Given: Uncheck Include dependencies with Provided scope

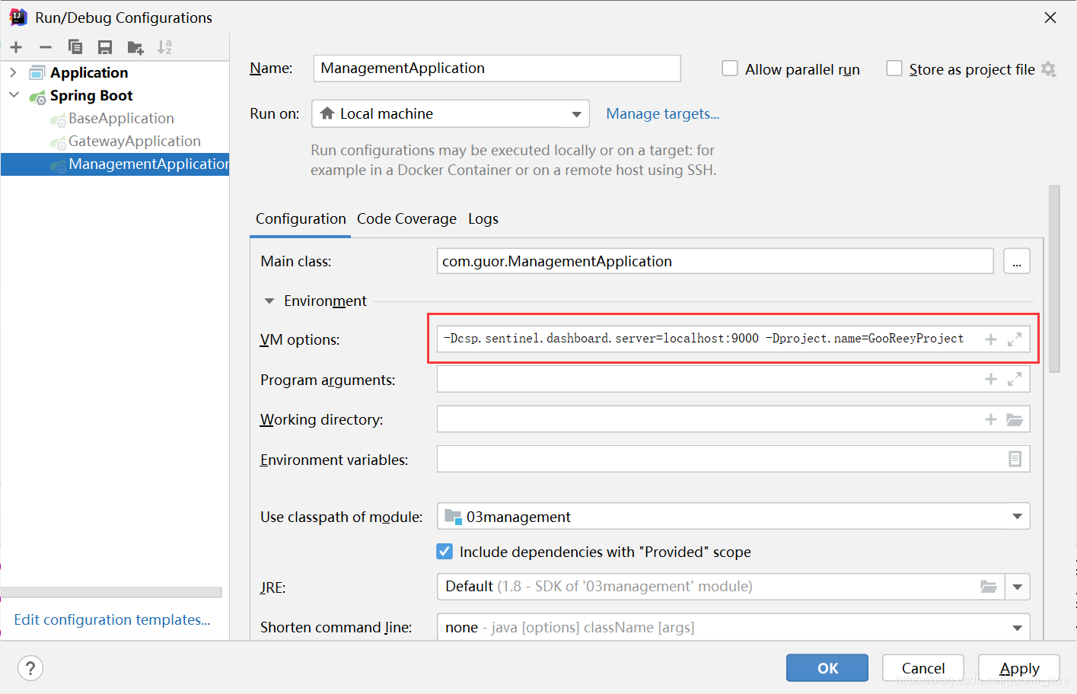Looking at the screenshot, I should point(445,551).
